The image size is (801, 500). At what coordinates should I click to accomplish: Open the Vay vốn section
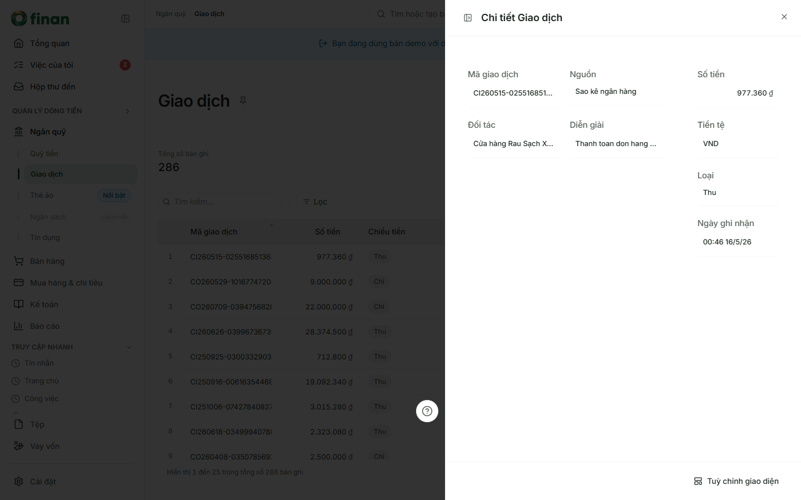[x=72, y=446]
